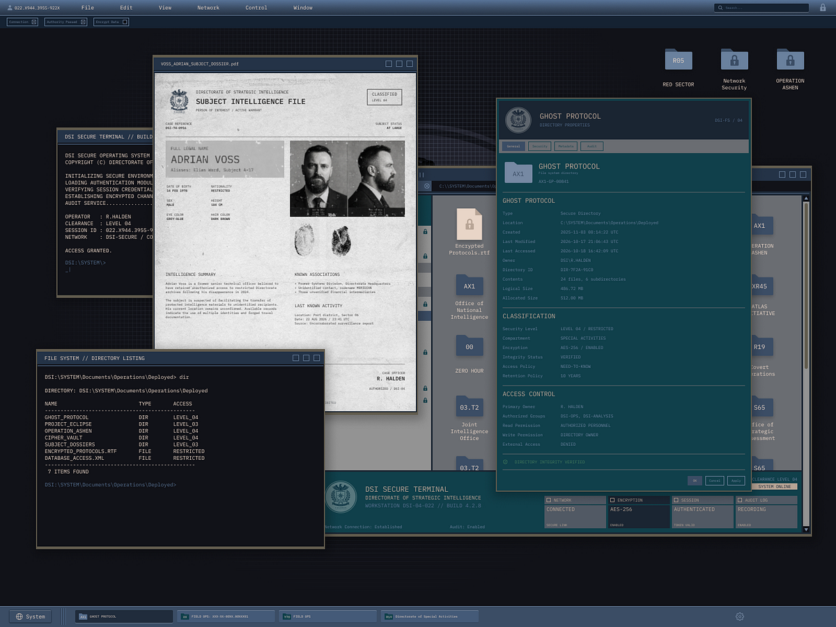Click the settings gear in the taskbar
Viewport: 836px width, 627px height.
coord(740,616)
